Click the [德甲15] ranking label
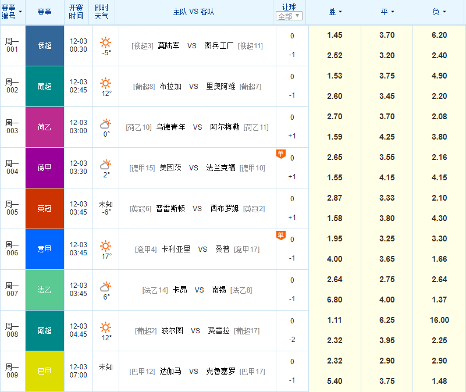The width and height of the screenshot is (466, 392). pos(142,168)
